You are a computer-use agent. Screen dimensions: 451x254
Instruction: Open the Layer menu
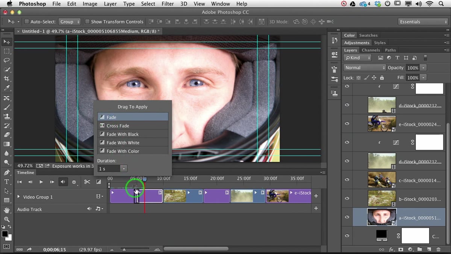click(x=110, y=4)
